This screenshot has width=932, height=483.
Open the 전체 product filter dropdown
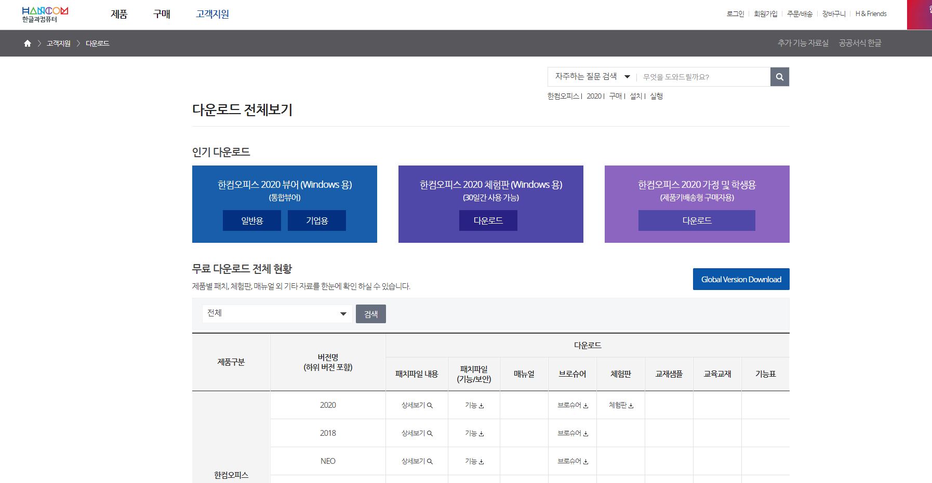pyautogui.click(x=277, y=313)
